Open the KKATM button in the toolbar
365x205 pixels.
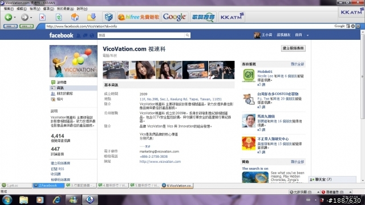(x=232, y=17)
